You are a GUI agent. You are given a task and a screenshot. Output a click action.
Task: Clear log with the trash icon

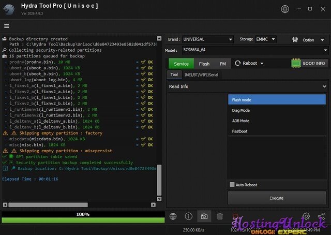[x=220, y=216]
